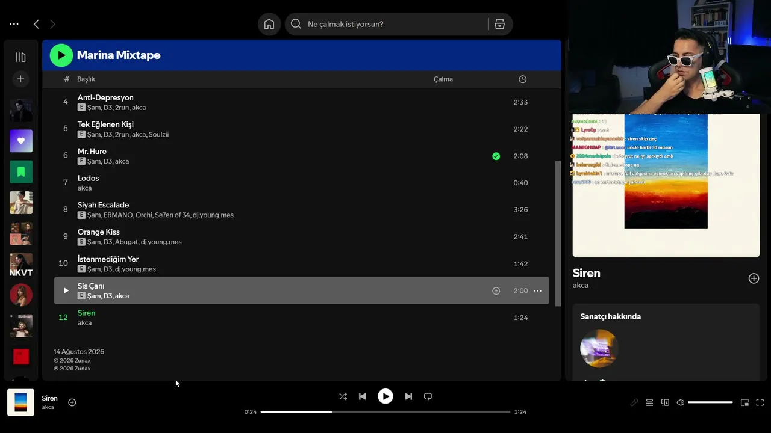Open artist ERMANO on Siyah Escalade
771x433 pixels.
tap(117, 215)
